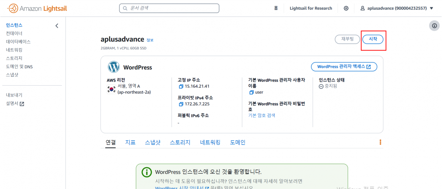Select 도메인 및 DNS in the sidebar
The height and width of the screenshot is (189, 442).
pos(19,67)
